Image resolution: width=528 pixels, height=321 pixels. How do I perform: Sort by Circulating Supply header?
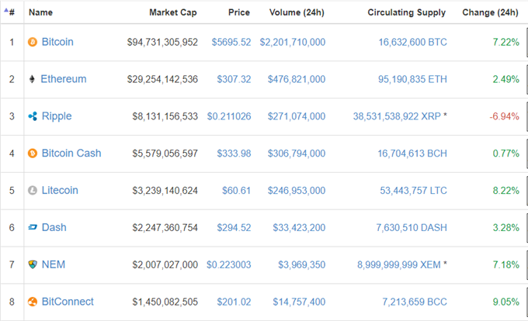click(x=406, y=12)
